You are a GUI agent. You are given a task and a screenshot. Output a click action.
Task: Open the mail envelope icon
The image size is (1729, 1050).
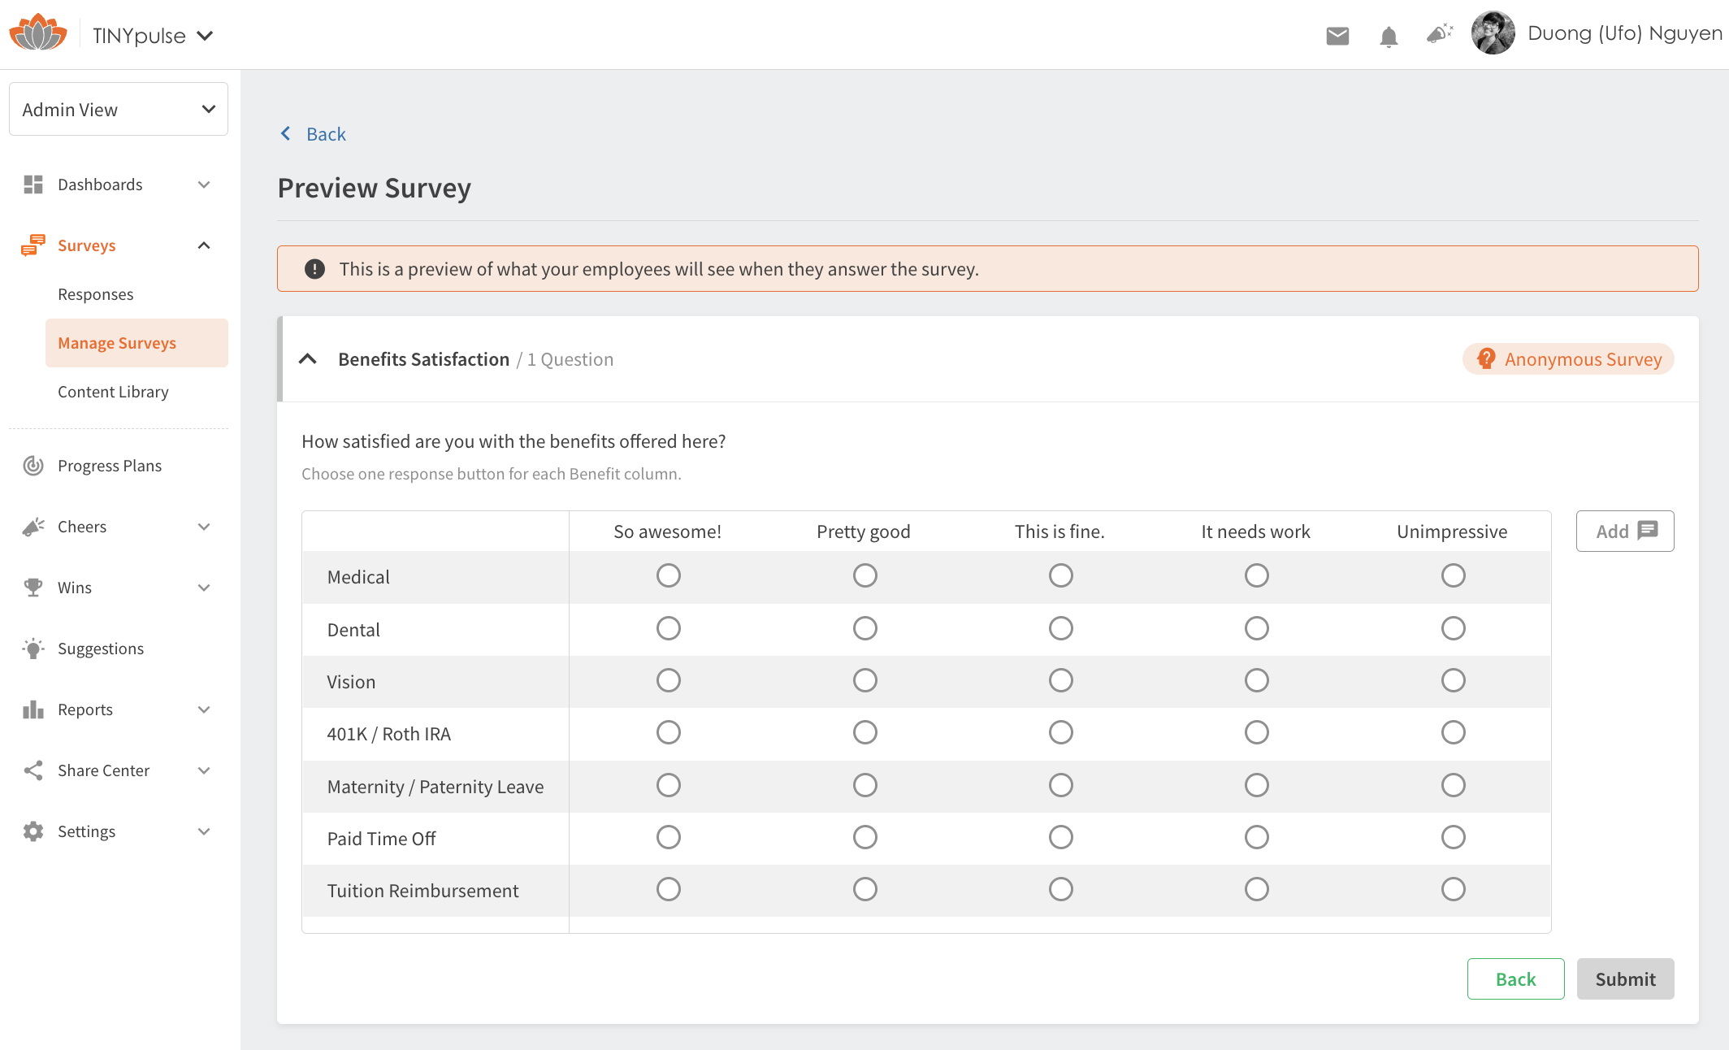click(x=1337, y=36)
